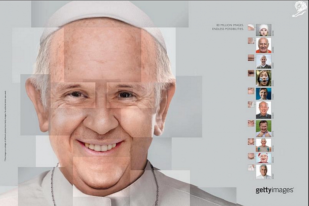Click the gettyimages logo

pos(275,190)
